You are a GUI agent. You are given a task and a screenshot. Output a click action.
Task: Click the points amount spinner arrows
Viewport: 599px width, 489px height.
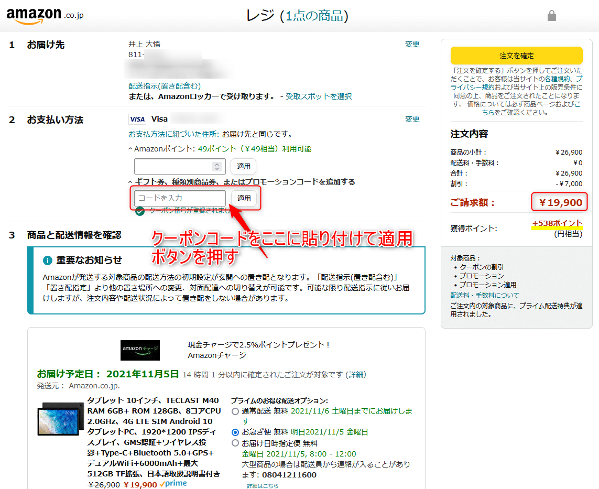[217, 167]
